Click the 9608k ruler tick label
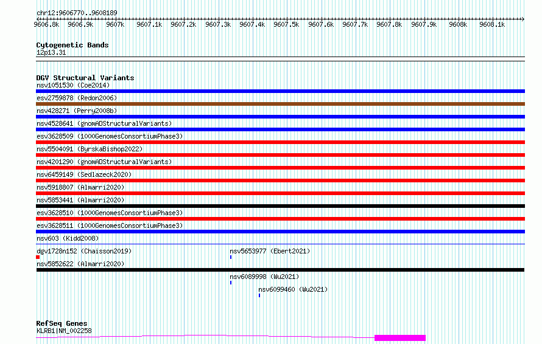Viewport: 542px width, 344px height. [x=458, y=24]
